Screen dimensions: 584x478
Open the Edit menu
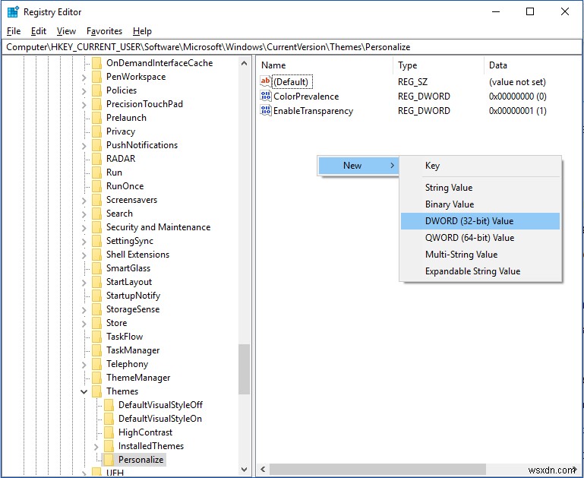point(39,31)
